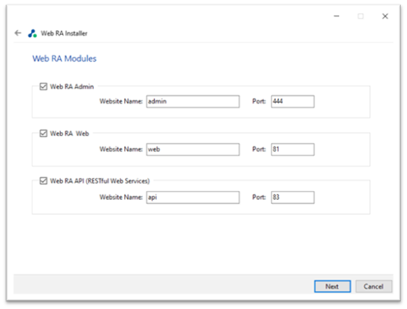
Task: Click Port label in Web RA Web group
Action: point(259,149)
